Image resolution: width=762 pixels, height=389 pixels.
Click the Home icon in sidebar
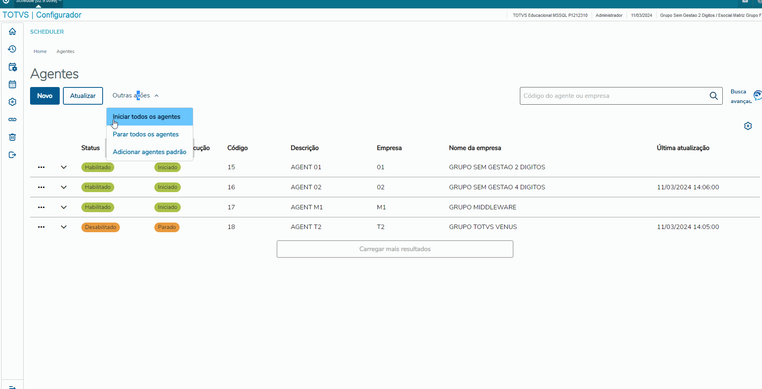point(12,31)
